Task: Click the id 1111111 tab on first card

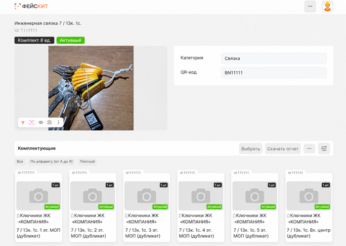Action: [26, 173]
